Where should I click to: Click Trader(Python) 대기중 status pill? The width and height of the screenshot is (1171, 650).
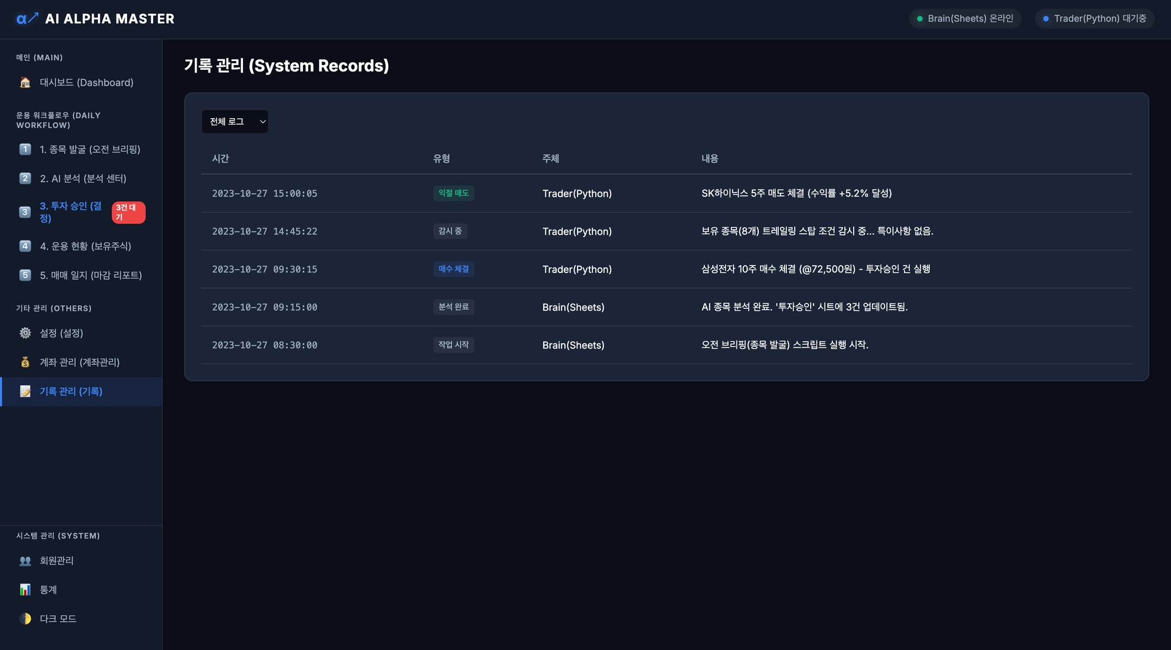tap(1094, 19)
